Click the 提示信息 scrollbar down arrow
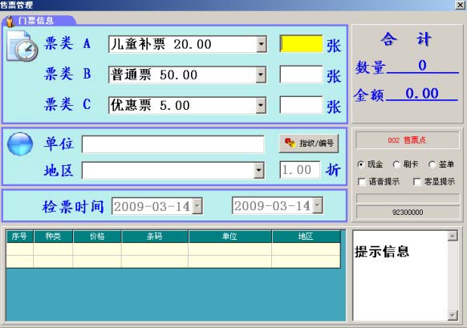467x328 pixels. point(453,315)
